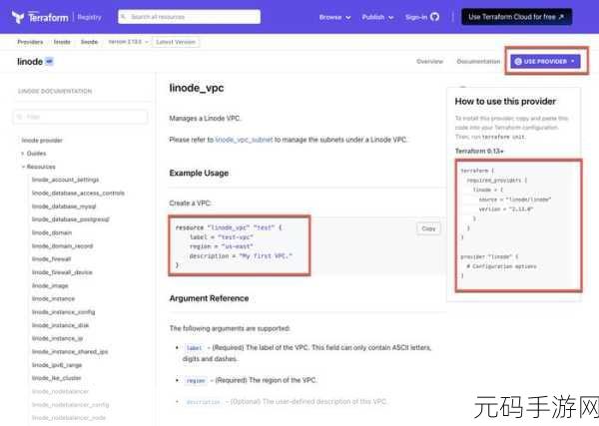Click the Terraform logo icon

pyautogui.click(x=18, y=17)
